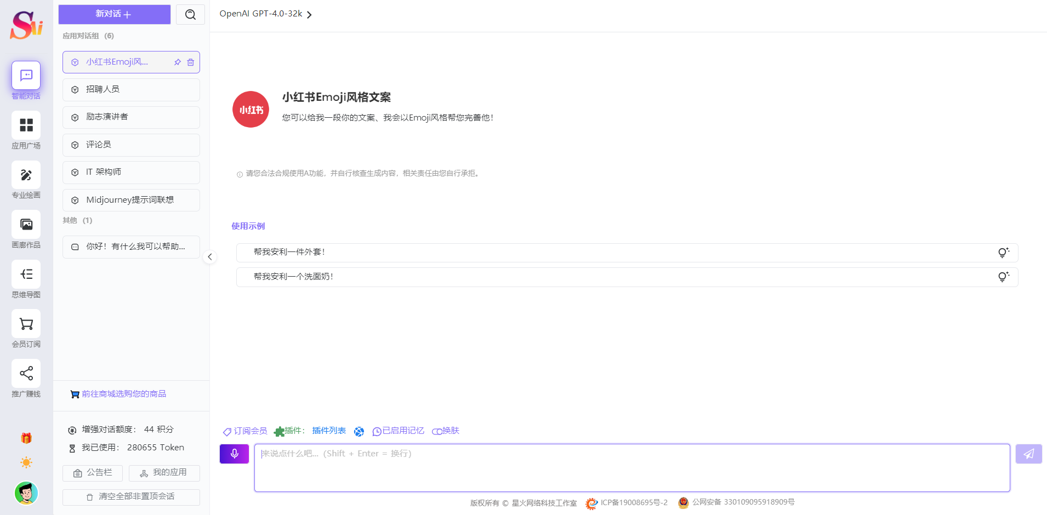Click the search conversations magnifier button
Viewport: 1047px width, 515px height.
[x=190, y=15]
